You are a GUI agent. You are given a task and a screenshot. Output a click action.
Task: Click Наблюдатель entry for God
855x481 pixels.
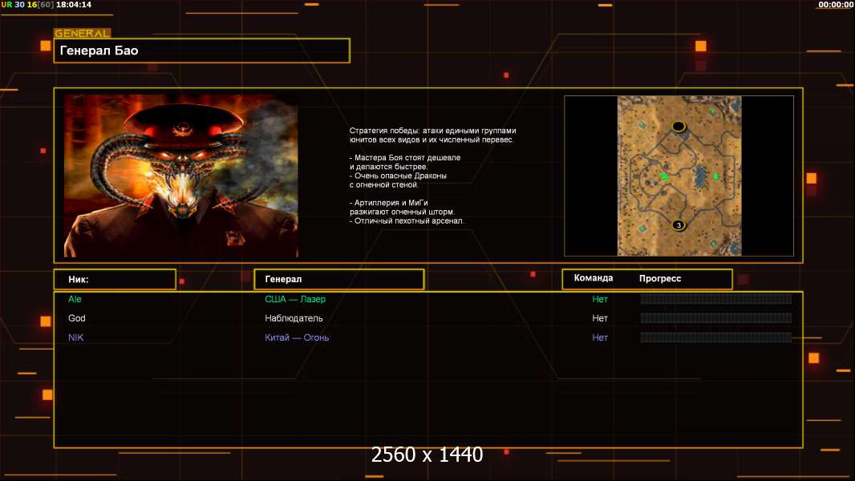pos(294,318)
